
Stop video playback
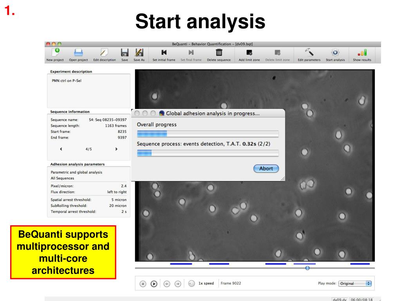143,284
